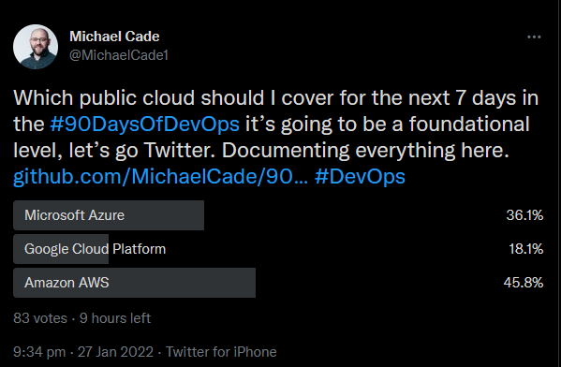Image resolution: width=561 pixels, height=367 pixels.
Task: Open the github.com/MichaelCade/90... link
Action: pyautogui.click(x=160, y=177)
